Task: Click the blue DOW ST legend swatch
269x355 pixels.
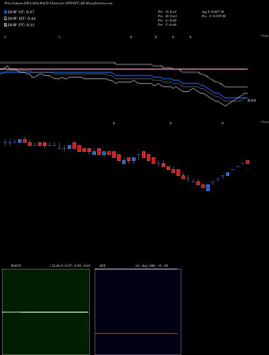Action: (5, 12)
